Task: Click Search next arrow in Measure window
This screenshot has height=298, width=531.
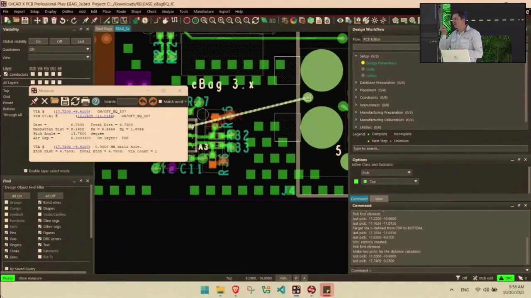Action: point(153,101)
